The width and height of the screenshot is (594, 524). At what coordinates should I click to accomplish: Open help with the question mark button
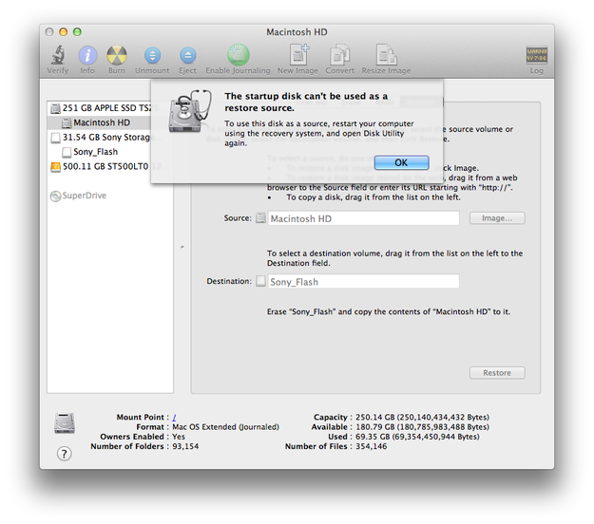click(64, 453)
